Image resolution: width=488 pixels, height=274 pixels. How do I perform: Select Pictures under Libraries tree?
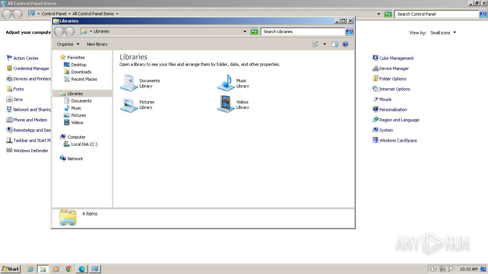tap(79, 115)
